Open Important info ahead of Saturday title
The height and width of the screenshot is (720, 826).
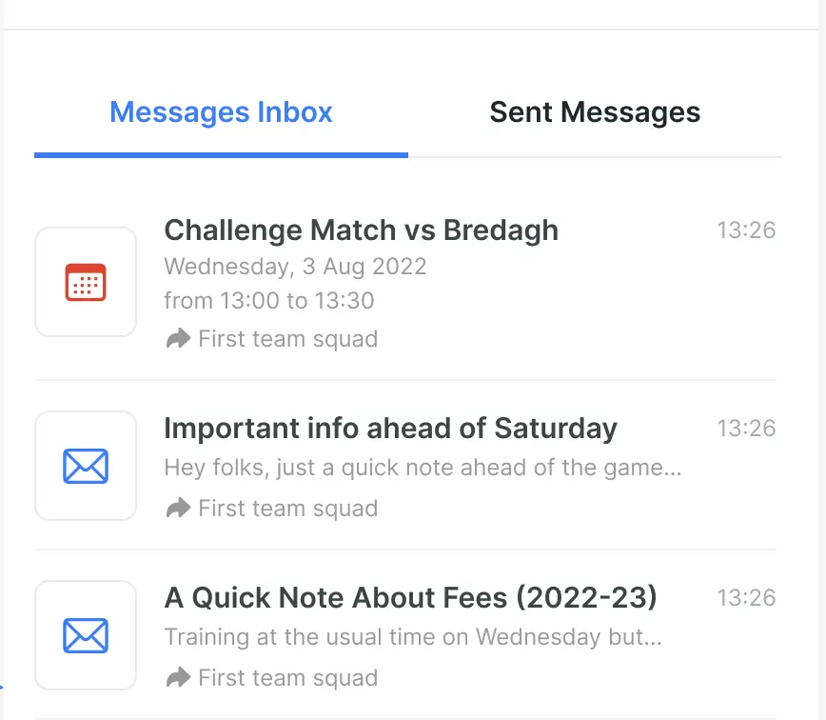(390, 429)
